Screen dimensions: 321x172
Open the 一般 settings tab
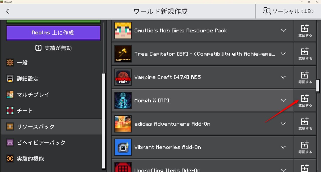[51, 63]
